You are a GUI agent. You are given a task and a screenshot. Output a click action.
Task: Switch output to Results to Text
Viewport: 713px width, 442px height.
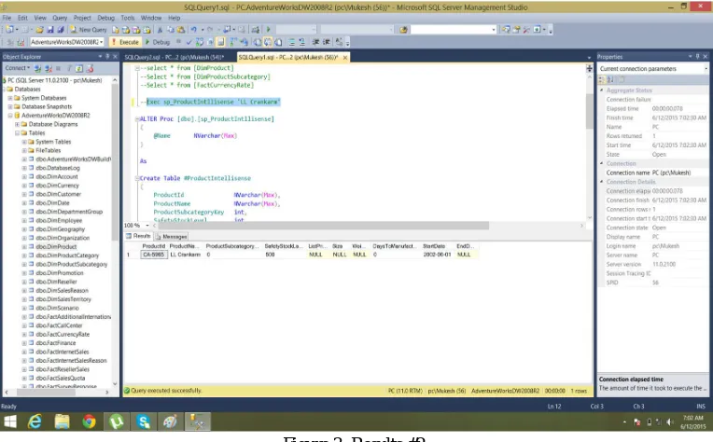click(x=258, y=42)
